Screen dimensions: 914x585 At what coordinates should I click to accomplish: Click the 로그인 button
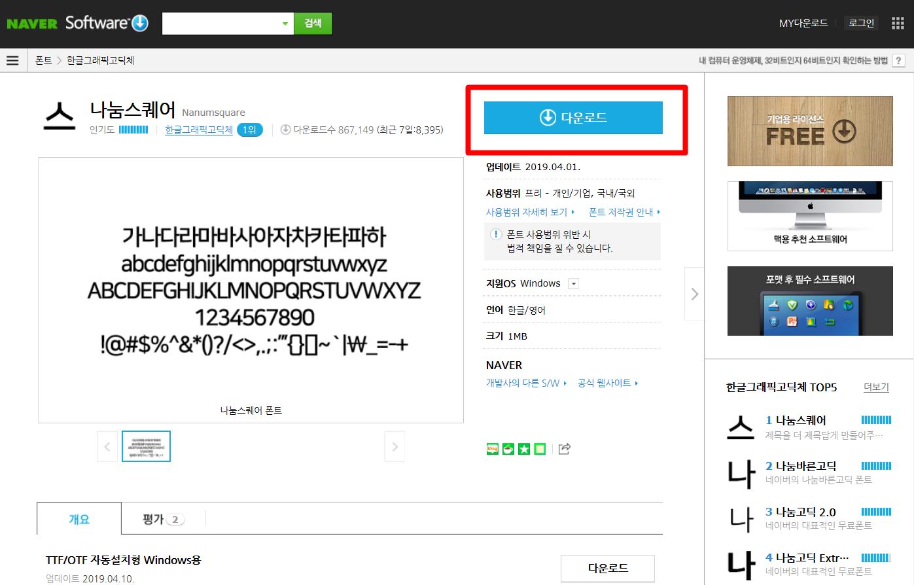click(x=861, y=23)
